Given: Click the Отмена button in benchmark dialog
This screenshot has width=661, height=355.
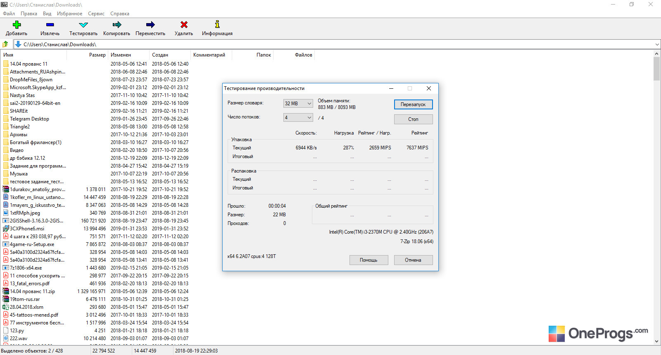Looking at the screenshot, I should pos(413,260).
